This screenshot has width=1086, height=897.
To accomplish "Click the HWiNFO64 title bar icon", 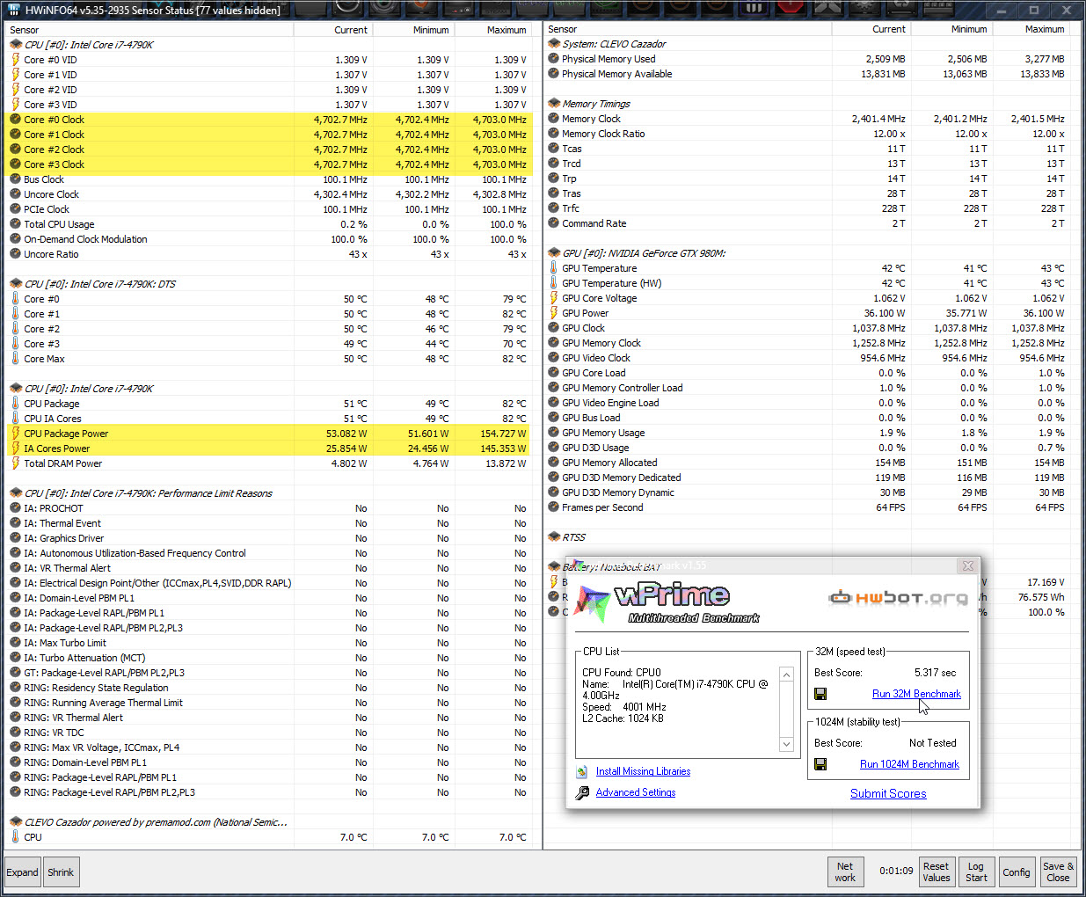I will click(x=14, y=11).
